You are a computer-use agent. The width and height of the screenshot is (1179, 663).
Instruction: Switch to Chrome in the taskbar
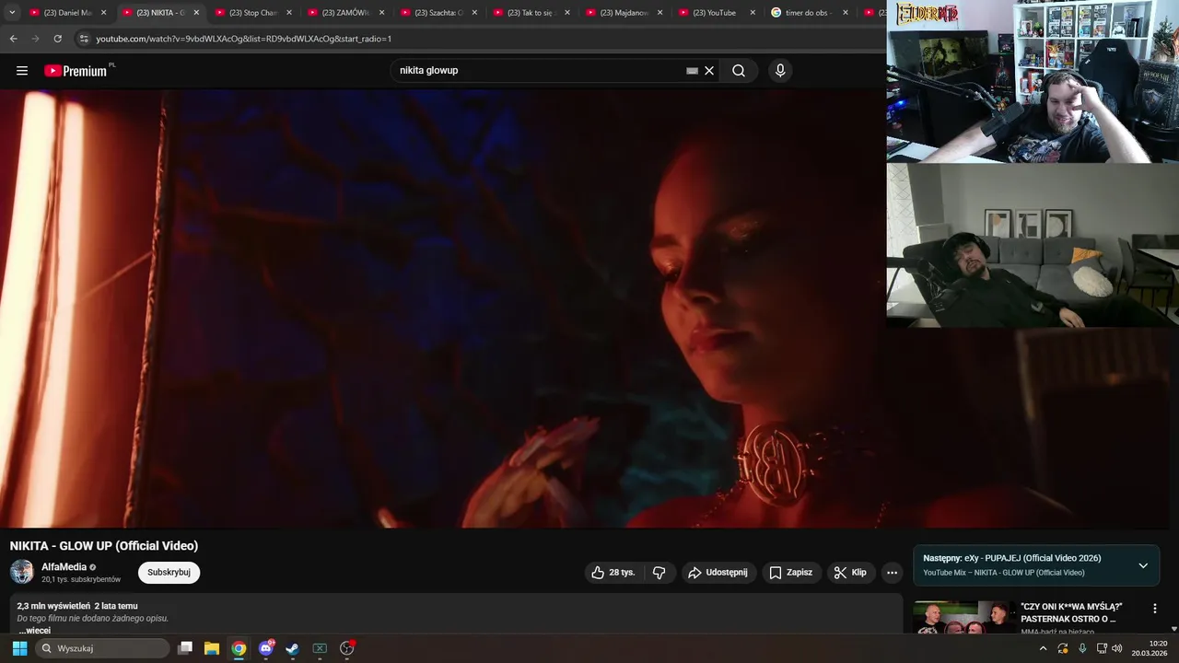click(x=239, y=648)
